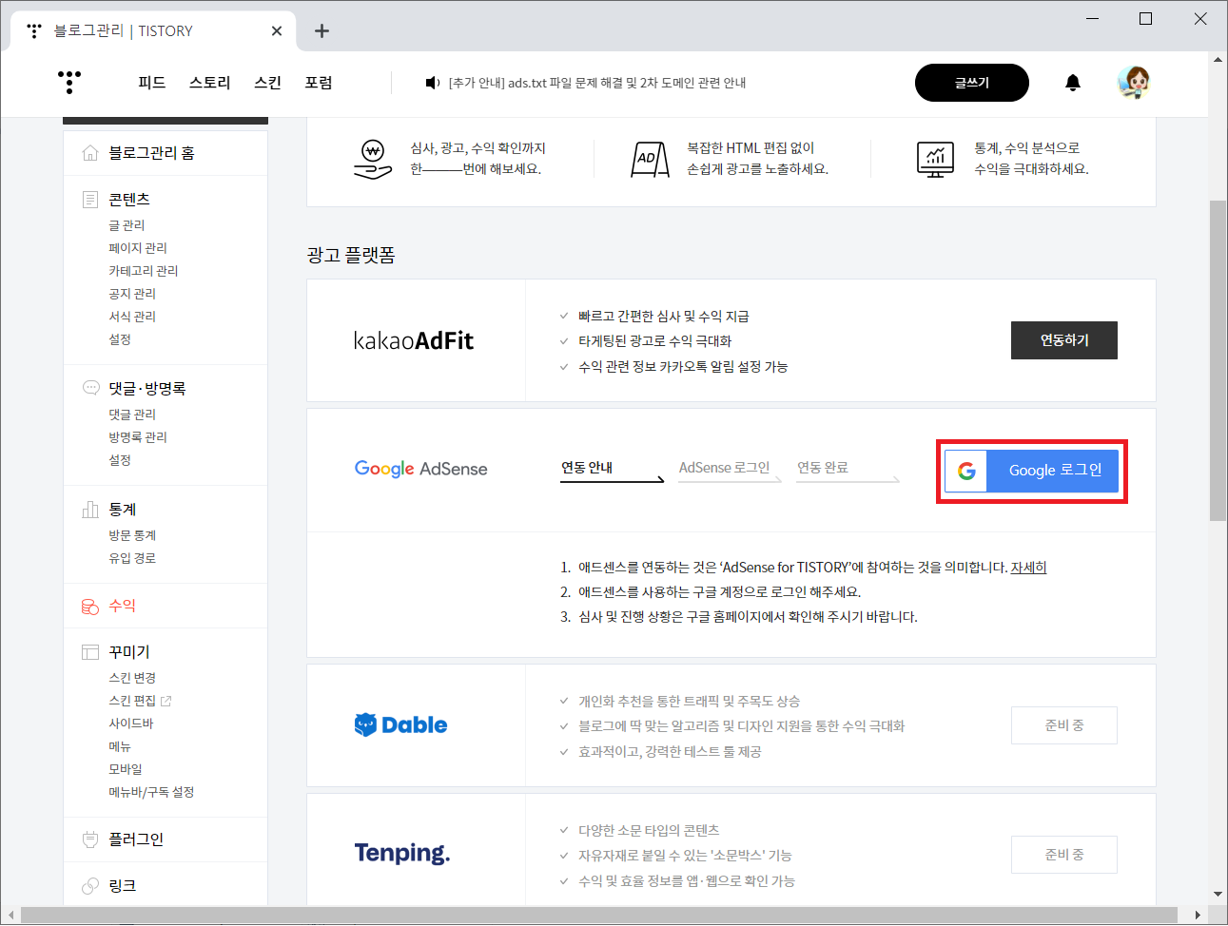Open the 포럼 menu
Viewport: 1228px width, 926px height.
click(319, 83)
